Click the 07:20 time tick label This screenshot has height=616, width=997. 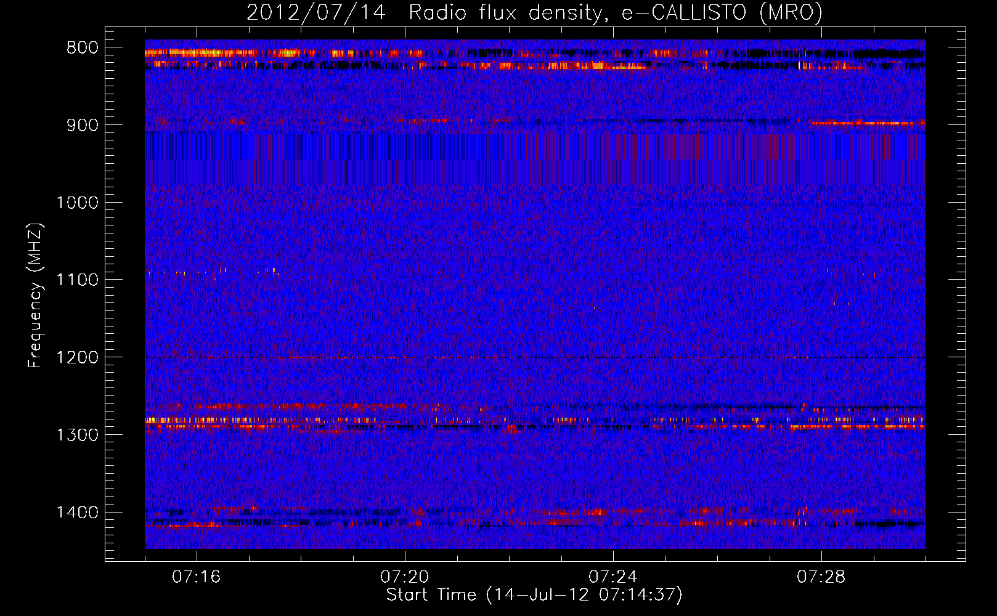click(x=404, y=577)
